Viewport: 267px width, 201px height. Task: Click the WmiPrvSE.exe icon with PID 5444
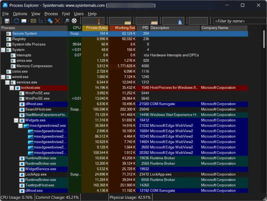[22, 93]
